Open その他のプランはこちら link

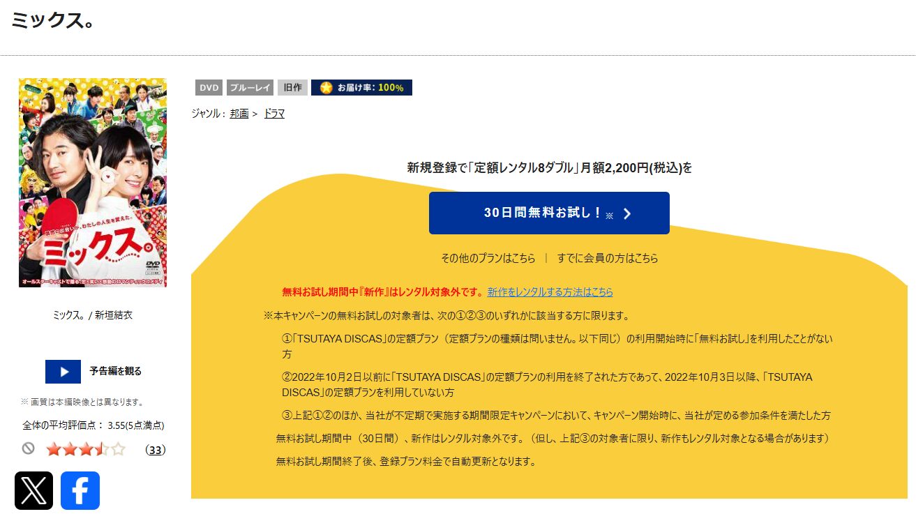coord(488,258)
